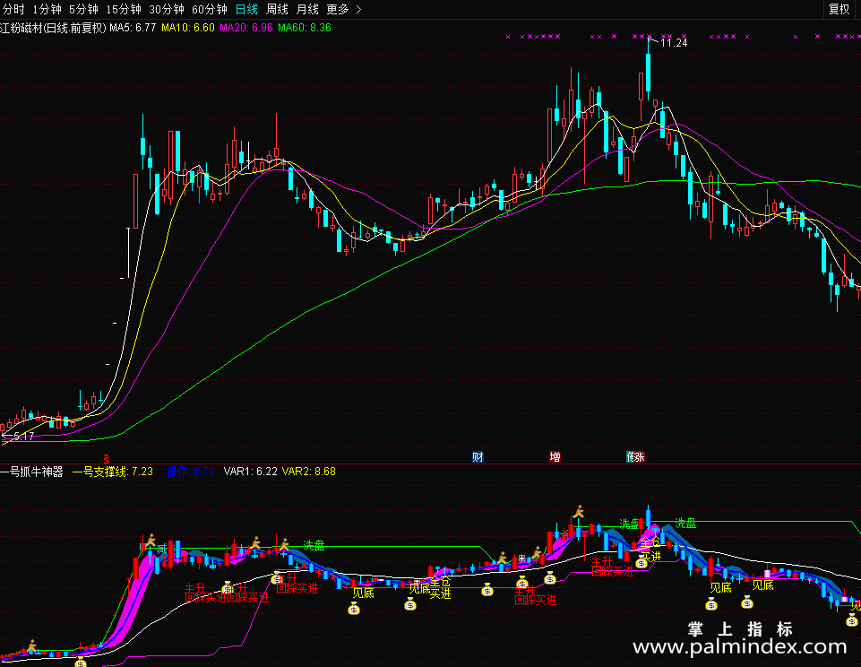The image size is (861, 667).
Task: Click the 11.24 high price label
Action: (674, 43)
